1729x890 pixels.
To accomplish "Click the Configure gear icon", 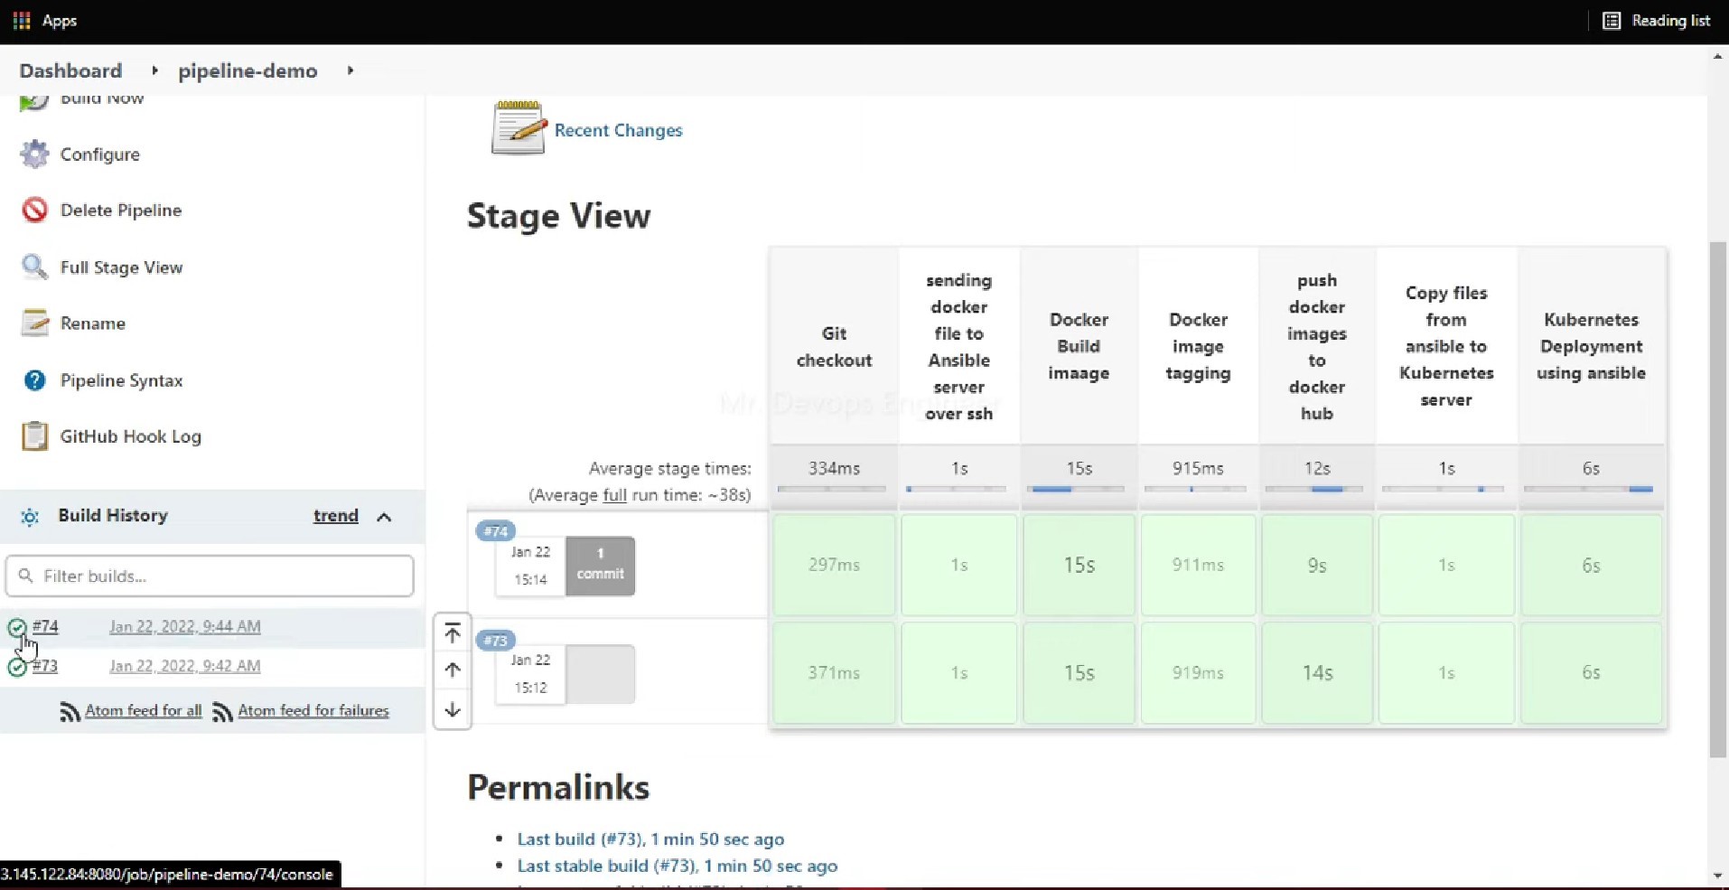I will 34,155.
